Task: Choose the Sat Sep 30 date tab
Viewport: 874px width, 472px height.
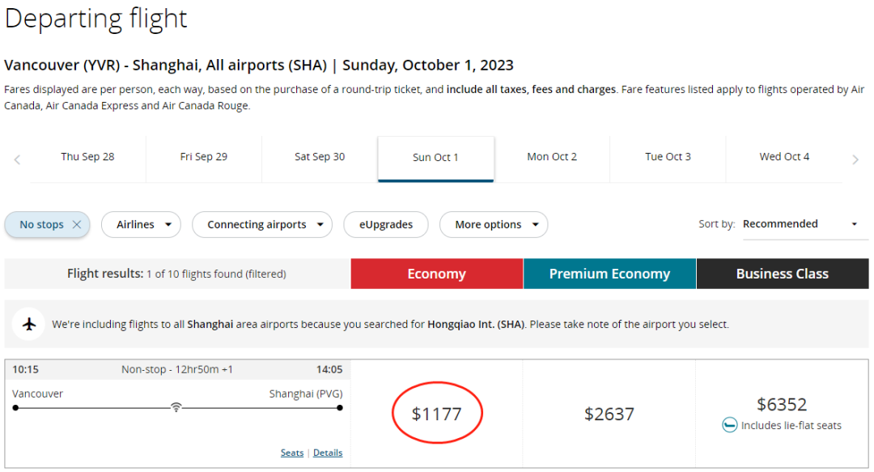Action: coord(320,157)
